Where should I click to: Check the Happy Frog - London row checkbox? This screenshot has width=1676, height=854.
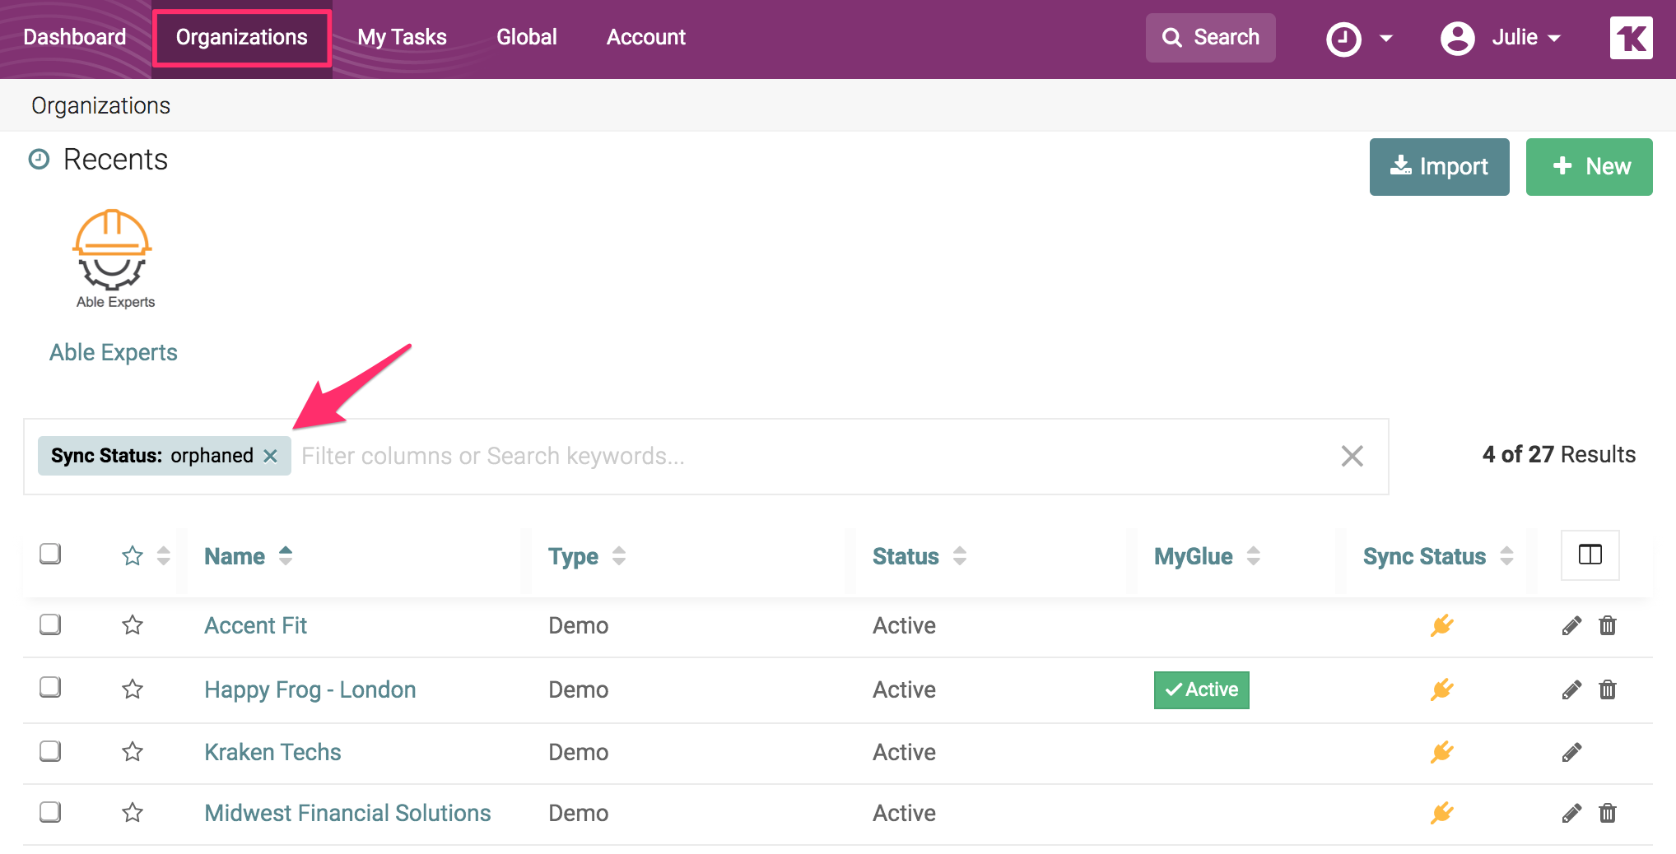(50, 687)
